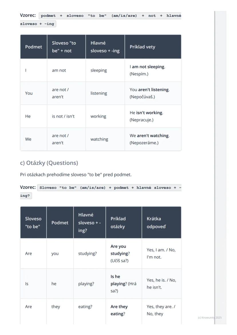
Task: Click the "You aren't listening." example cell
Action: 149,93
